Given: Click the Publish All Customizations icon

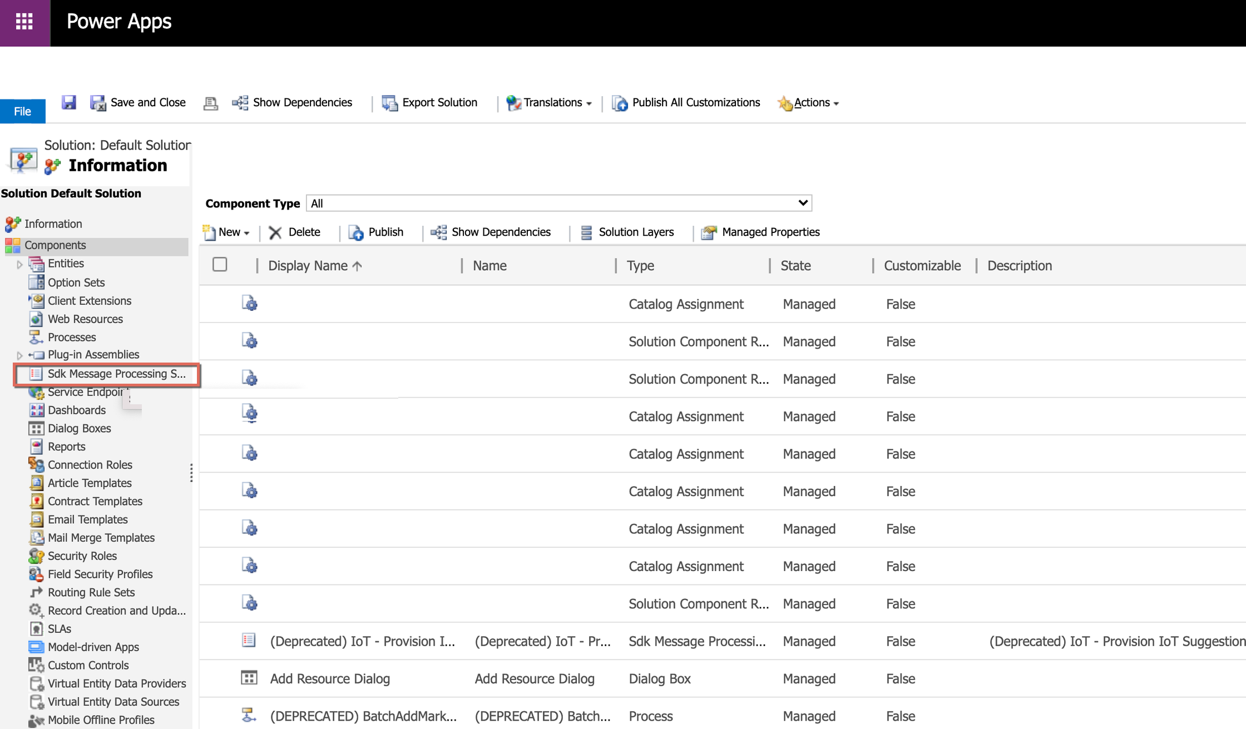Looking at the screenshot, I should click(x=620, y=103).
